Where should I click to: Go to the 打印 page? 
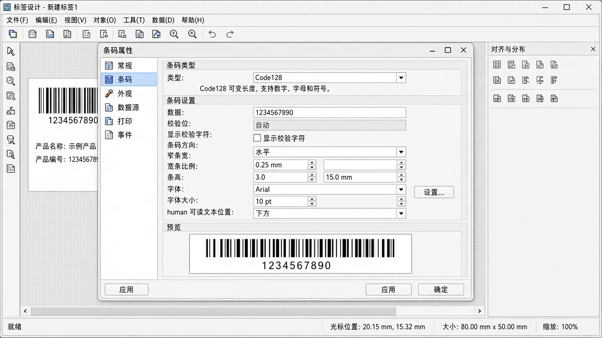pyautogui.click(x=129, y=121)
